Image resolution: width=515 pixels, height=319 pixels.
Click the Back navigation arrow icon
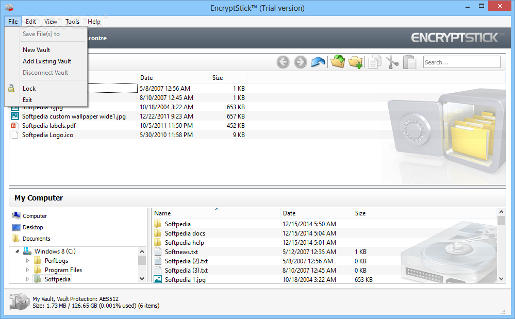click(283, 62)
